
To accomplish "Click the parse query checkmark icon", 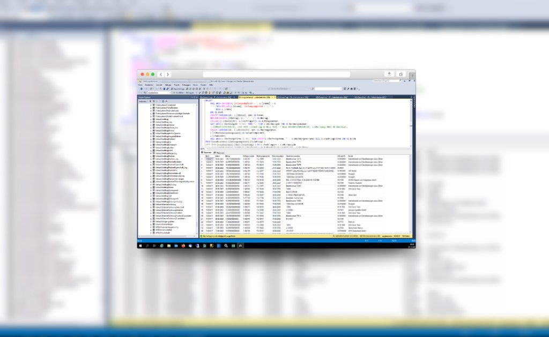I will [x=199, y=93].
